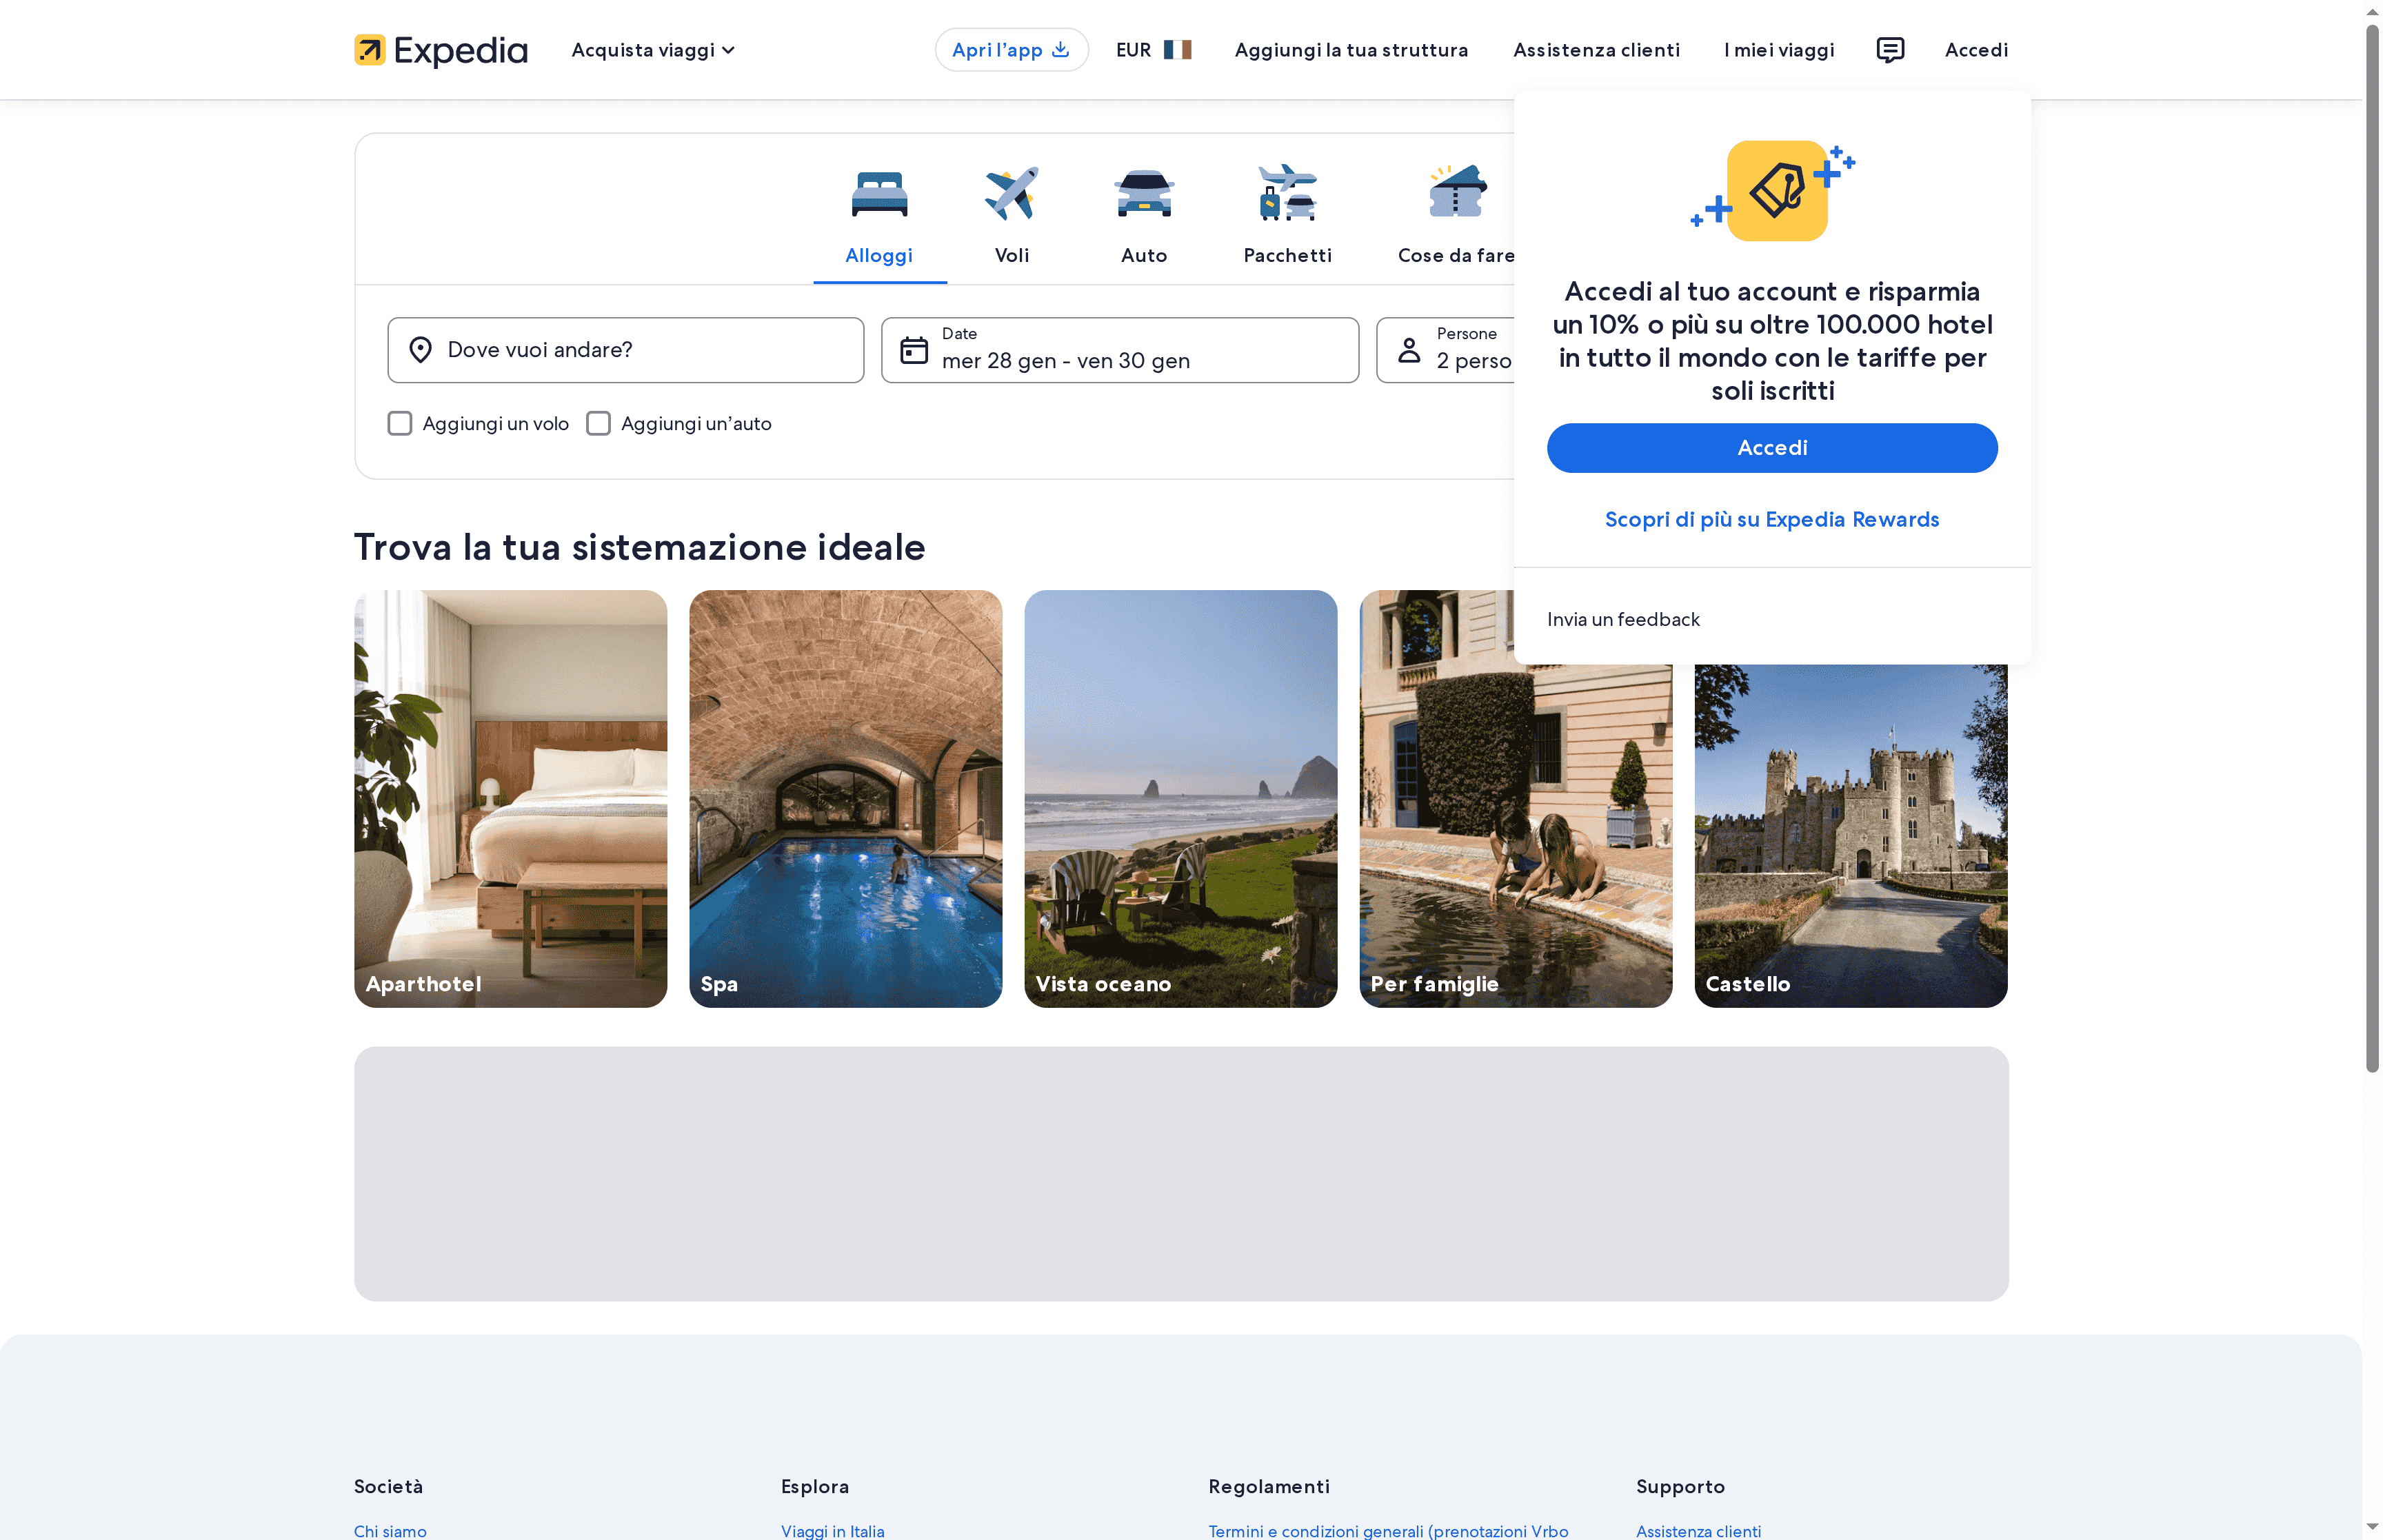The height and width of the screenshot is (1540, 2383).
Task: Open Assistenza clienti from the top menu
Action: tap(1596, 49)
